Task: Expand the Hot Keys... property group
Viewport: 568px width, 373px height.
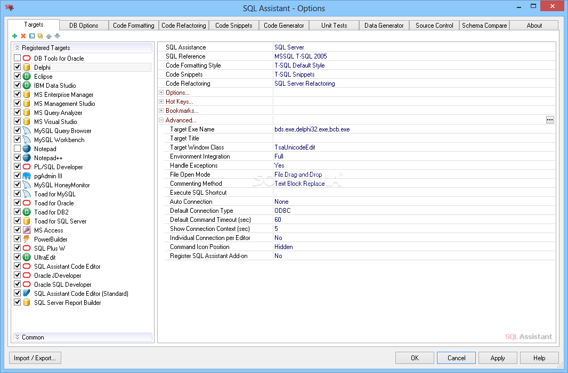Action: coord(161,101)
